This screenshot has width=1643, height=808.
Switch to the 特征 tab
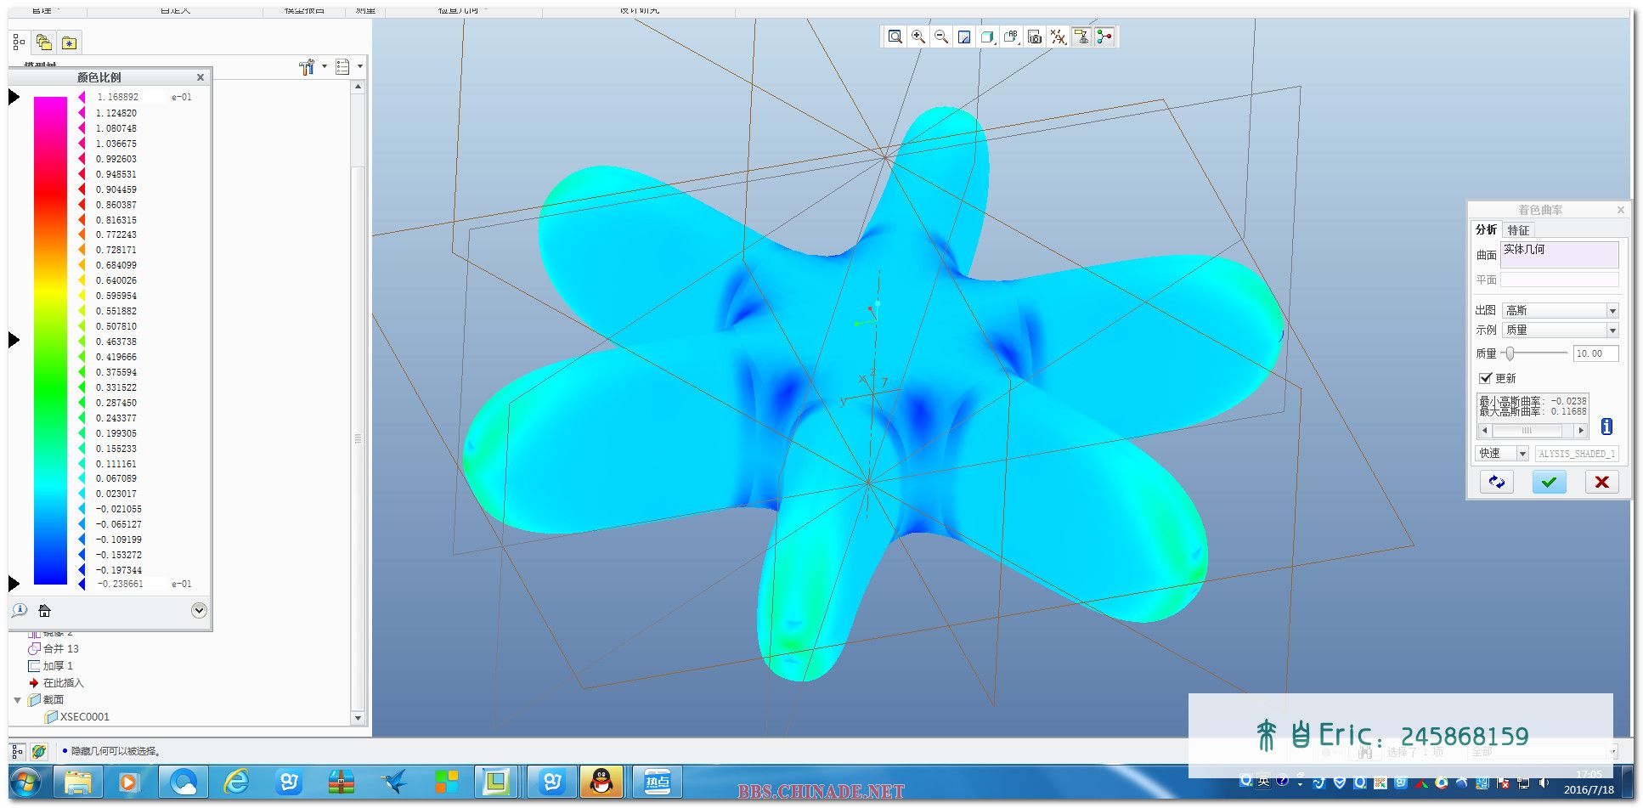(1518, 230)
